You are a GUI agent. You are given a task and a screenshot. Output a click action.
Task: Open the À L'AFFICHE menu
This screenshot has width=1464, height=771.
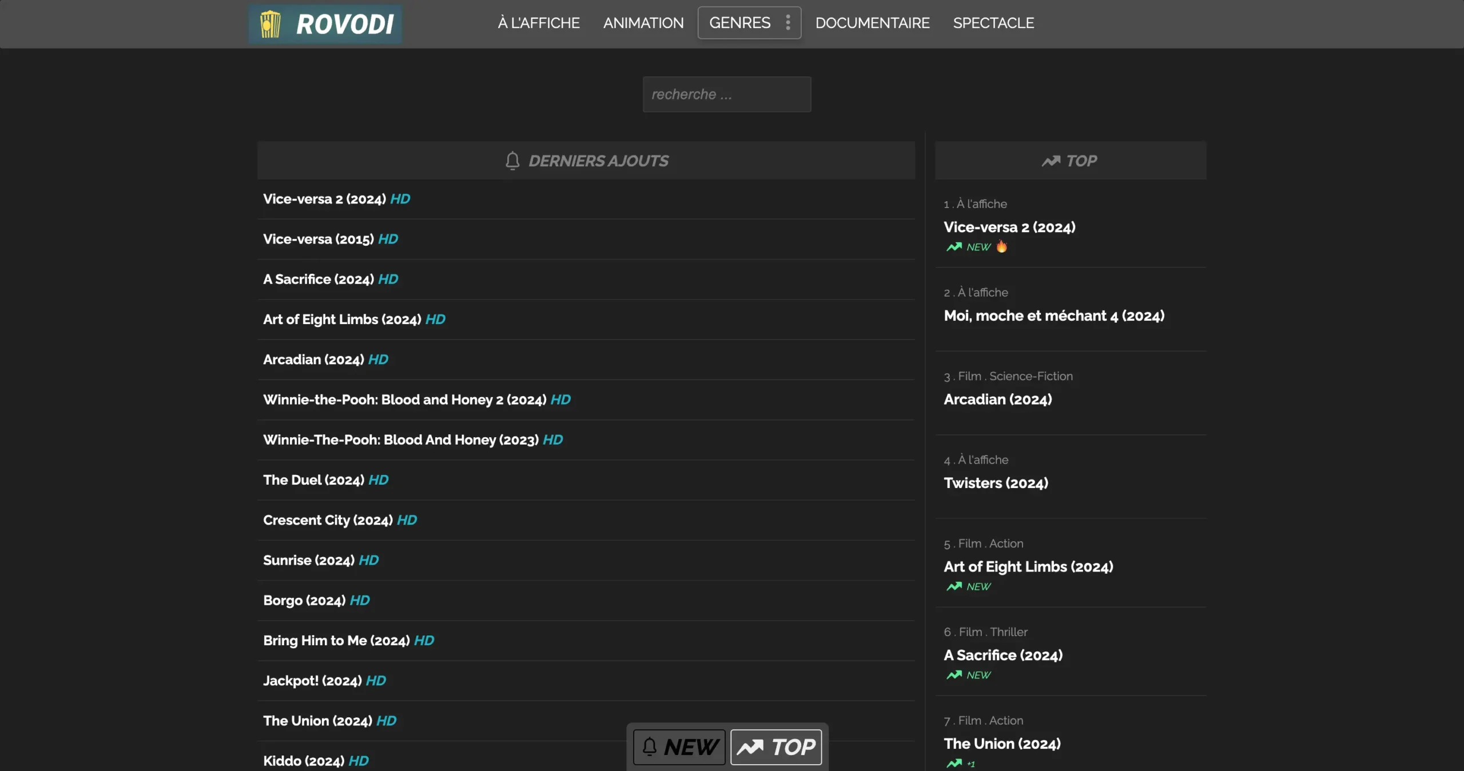tap(538, 23)
